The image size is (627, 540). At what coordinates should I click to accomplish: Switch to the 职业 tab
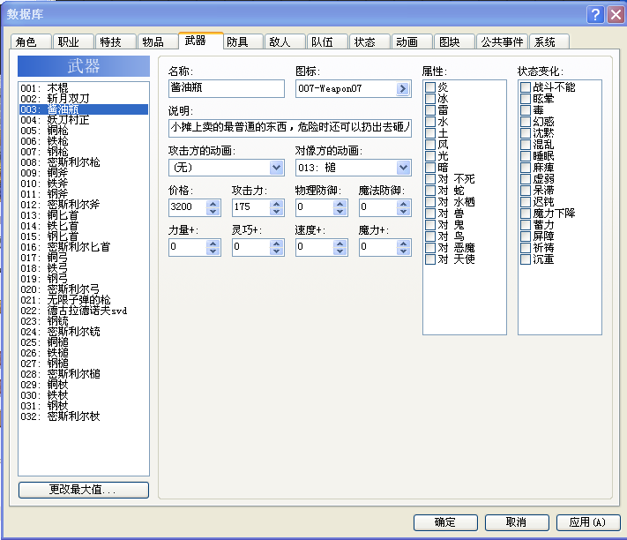73,41
